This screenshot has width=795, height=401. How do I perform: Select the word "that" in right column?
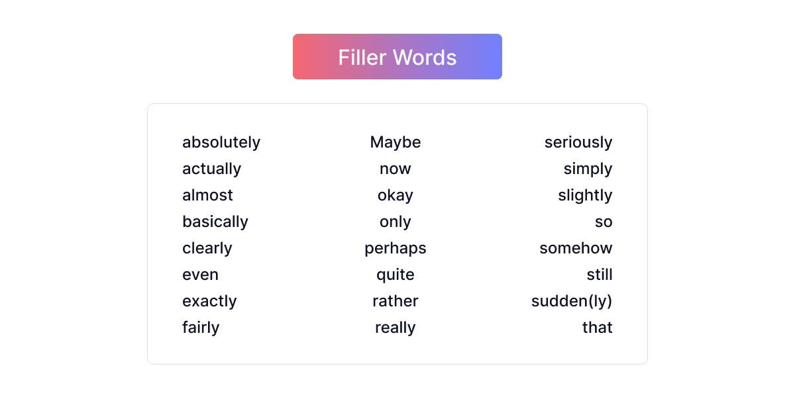[597, 328]
